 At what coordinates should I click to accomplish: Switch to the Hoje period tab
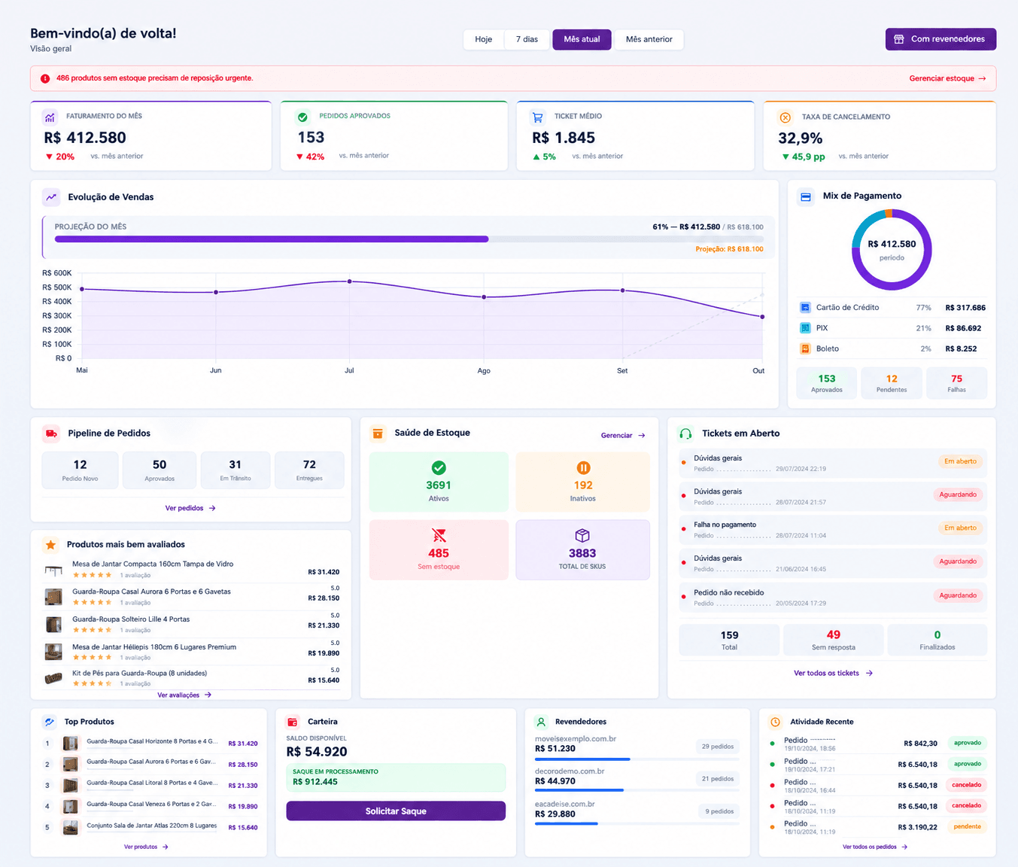pyautogui.click(x=484, y=39)
